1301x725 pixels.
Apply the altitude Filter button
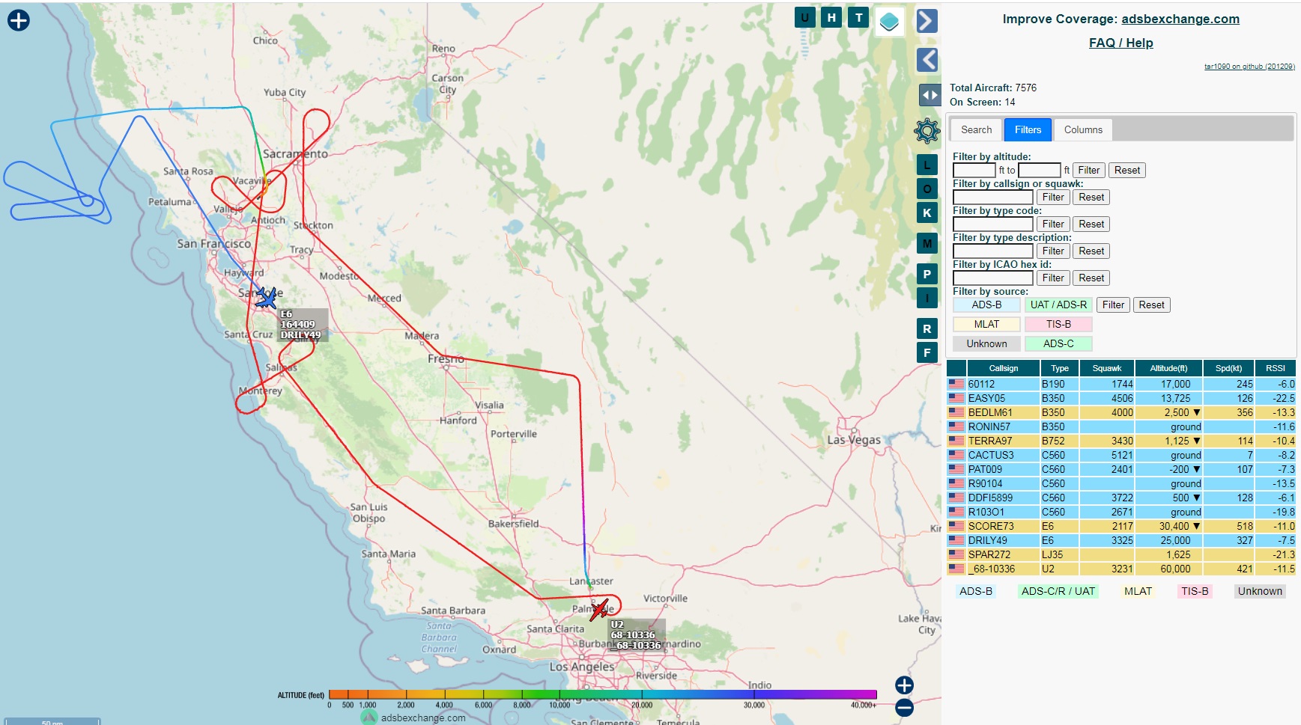pos(1088,171)
